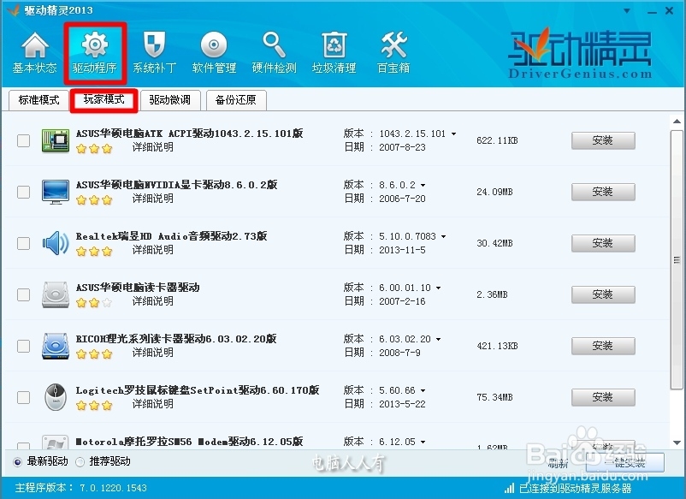Viewport: 686px width, 499px height.
Task: Check the ASUS card reader driver checkbox
Action: [23, 294]
